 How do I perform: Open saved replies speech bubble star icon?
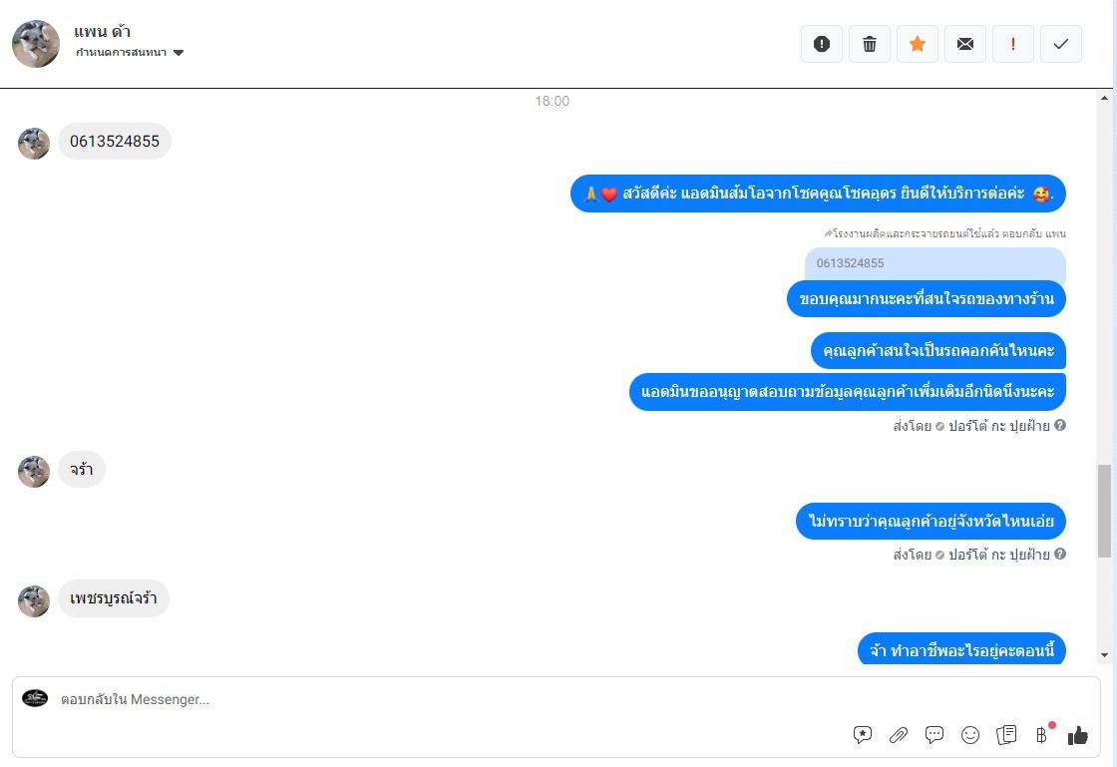pyautogui.click(x=862, y=735)
